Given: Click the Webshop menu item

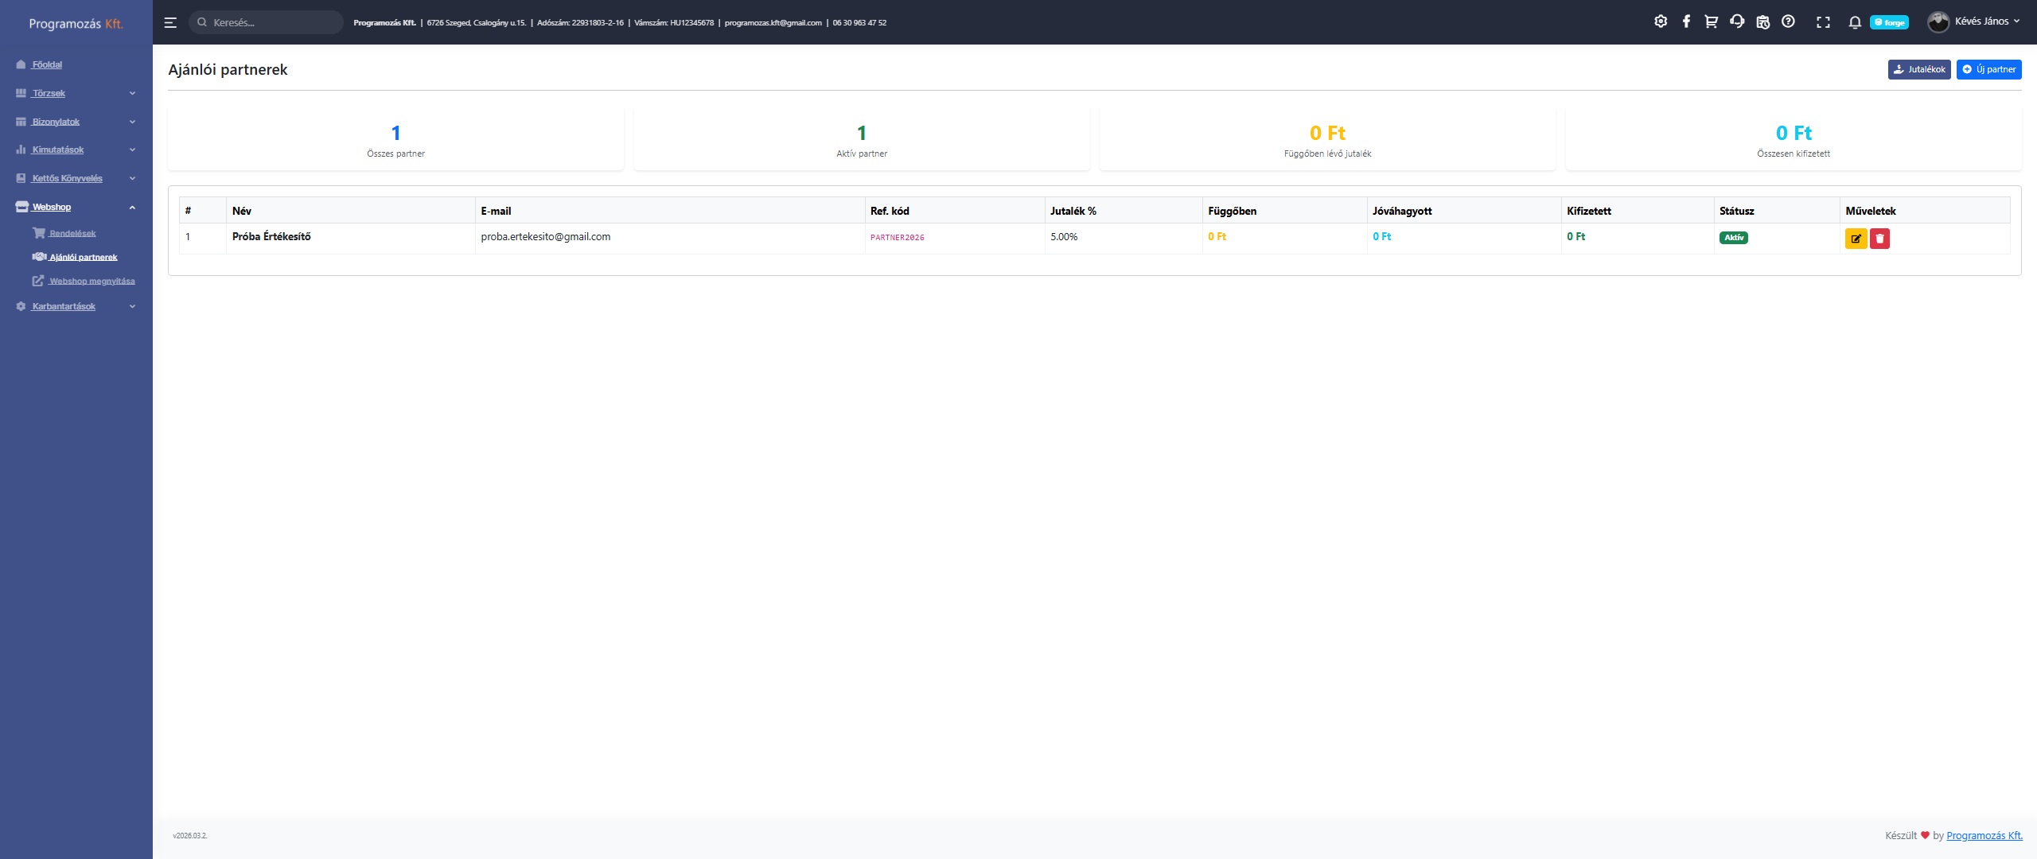Looking at the screenshot, I should (52, 207).
